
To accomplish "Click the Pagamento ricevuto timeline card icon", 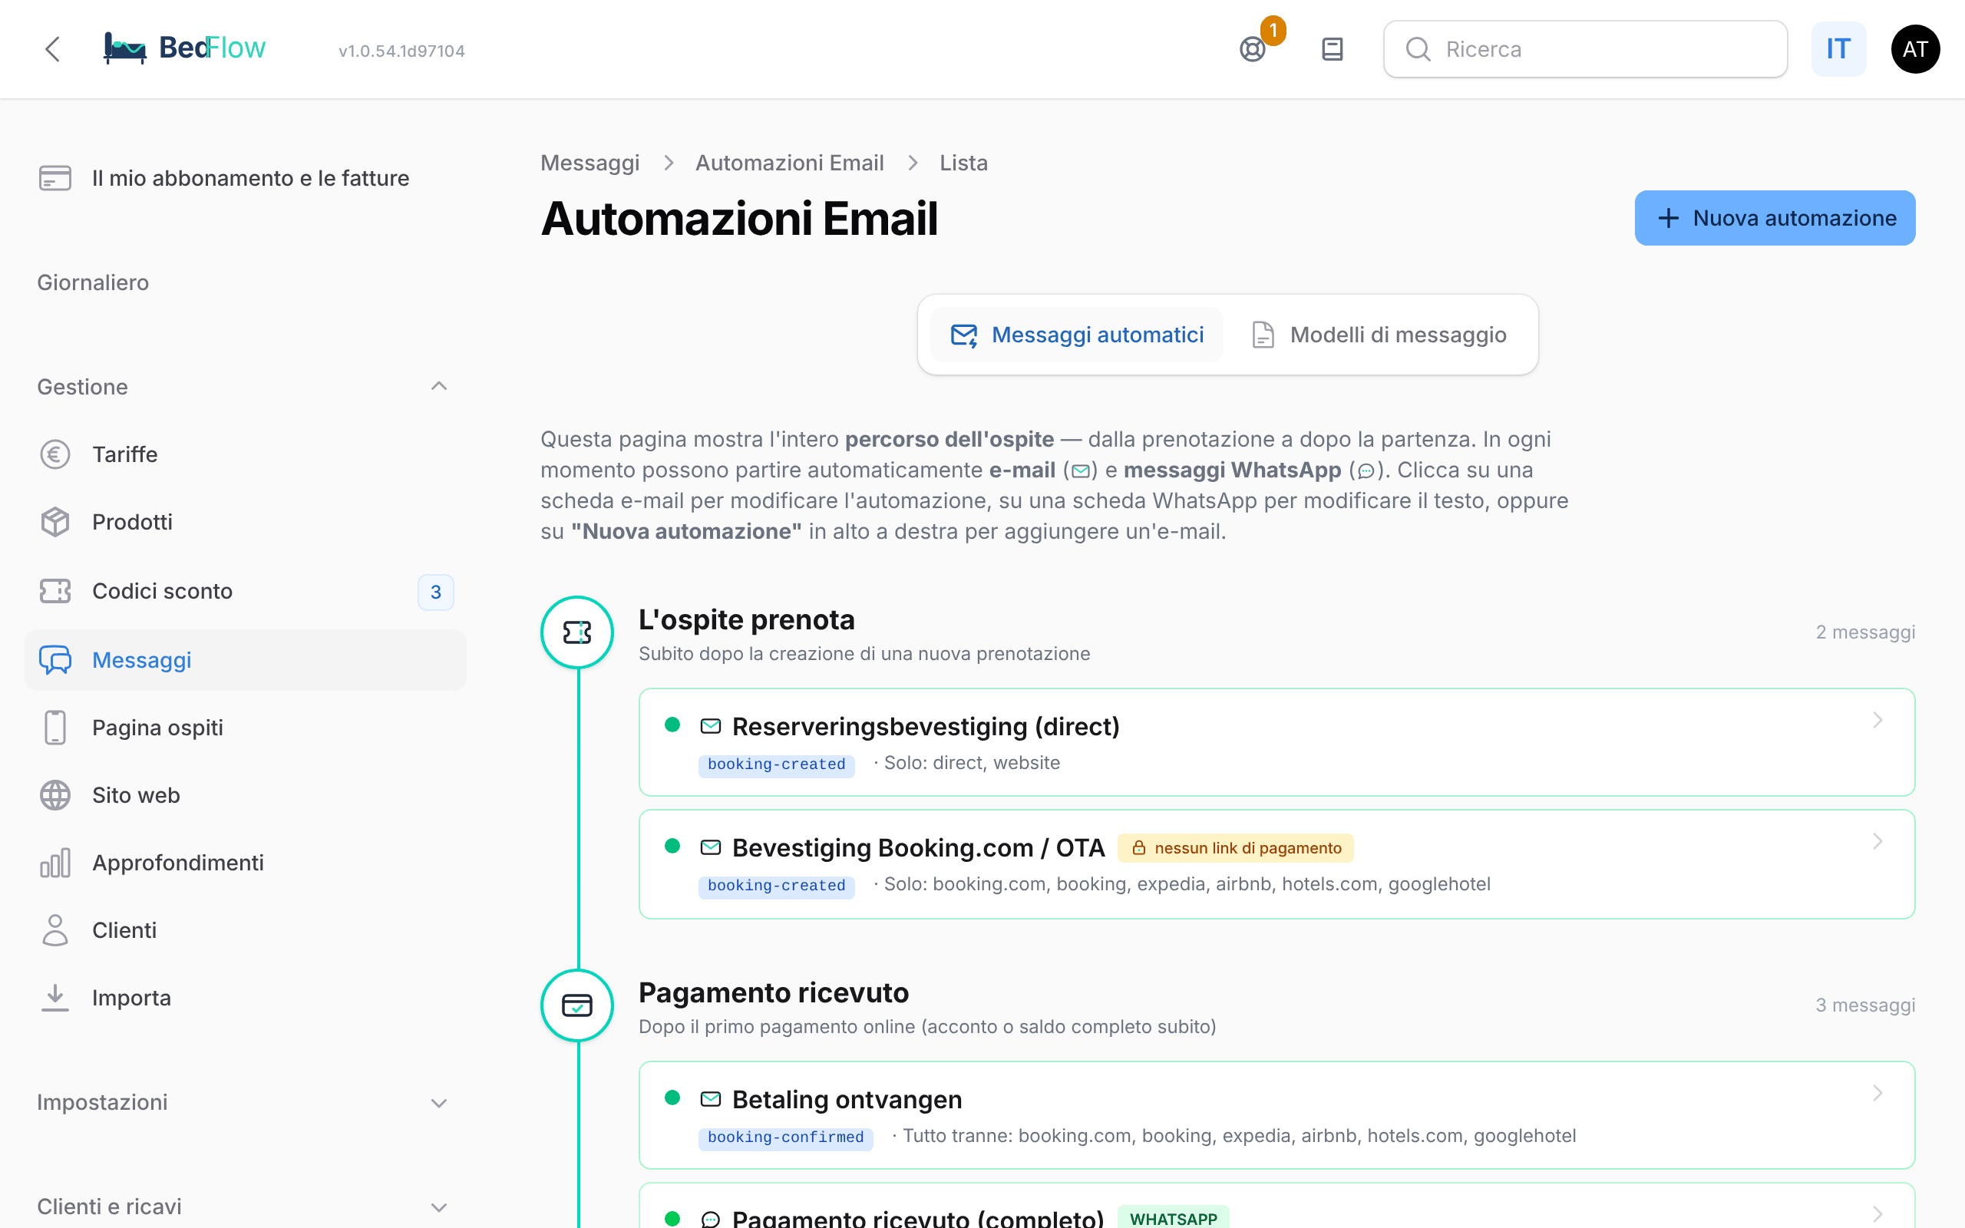I will tap(577, 1005).
